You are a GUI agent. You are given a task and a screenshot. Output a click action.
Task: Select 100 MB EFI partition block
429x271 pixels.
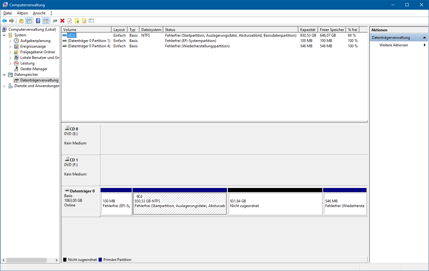tap(116, 203)
